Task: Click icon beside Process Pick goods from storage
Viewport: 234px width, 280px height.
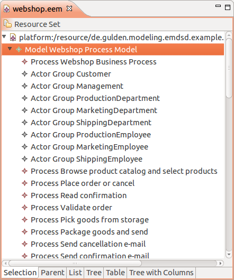Action: pyautogui.click(x=24, y=220)
